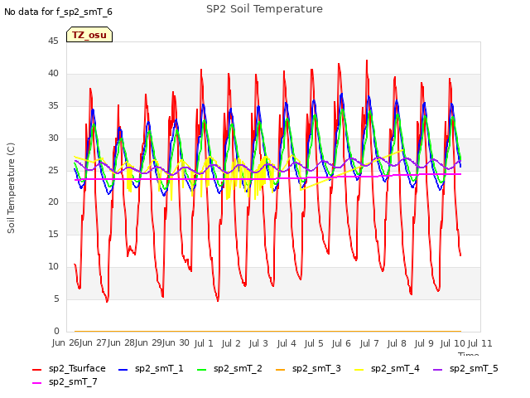Screen dimensions: 530x398
Task: Click the yellow sp2_smT_4 legend swatch
Action: 359,370
